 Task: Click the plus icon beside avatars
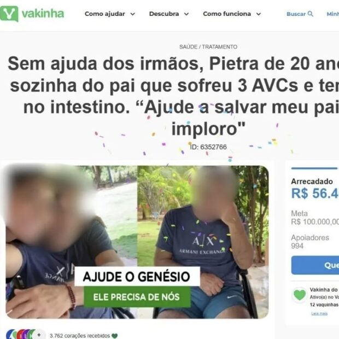[x=39, y=335]
